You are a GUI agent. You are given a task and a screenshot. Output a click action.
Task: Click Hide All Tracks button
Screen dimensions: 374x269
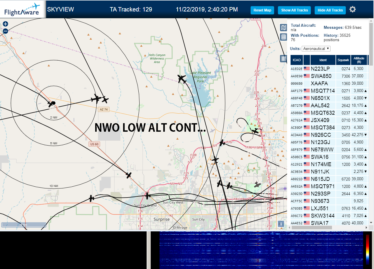coord(330,10)
